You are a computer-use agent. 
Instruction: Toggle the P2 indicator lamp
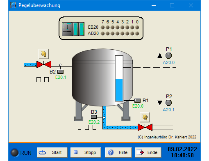[168, 103]
